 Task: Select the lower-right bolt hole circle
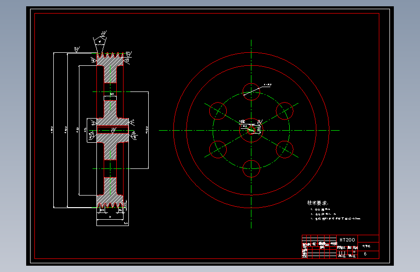(x=284, y=150)
